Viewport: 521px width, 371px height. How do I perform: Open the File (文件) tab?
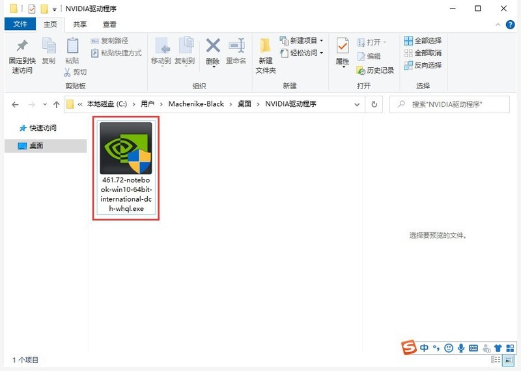pos(20,24)
